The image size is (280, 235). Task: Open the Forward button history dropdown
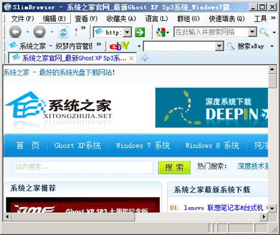pos(52,32)
